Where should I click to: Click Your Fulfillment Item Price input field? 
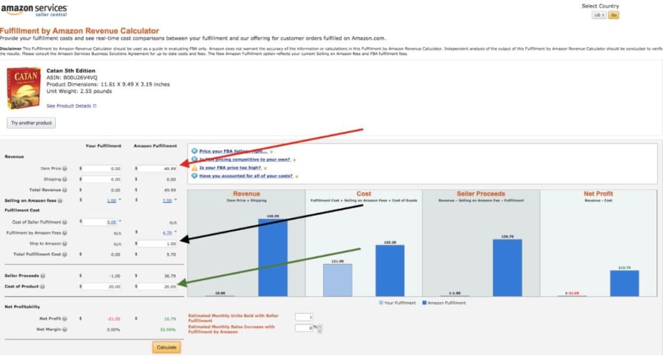coord(101,169)
